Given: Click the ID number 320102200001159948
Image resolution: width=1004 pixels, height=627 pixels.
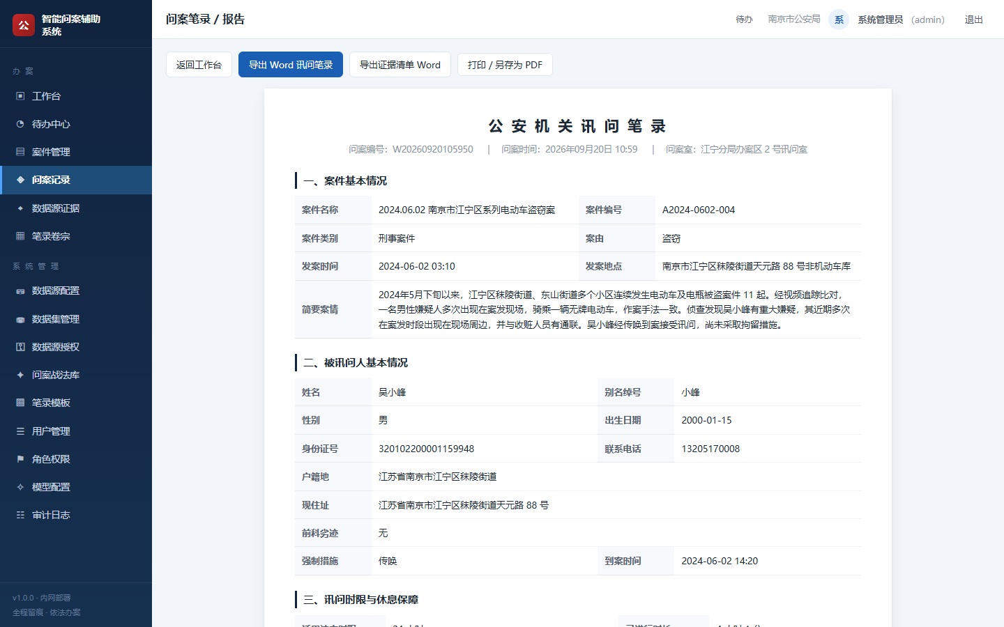Looking at the screenshot, I should coord(426,449).
